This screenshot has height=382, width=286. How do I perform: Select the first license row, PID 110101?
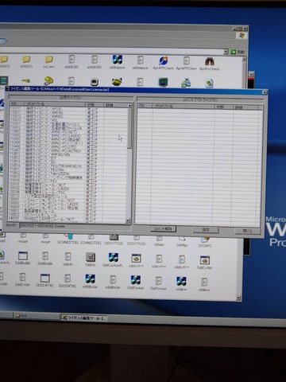[68, 109]
